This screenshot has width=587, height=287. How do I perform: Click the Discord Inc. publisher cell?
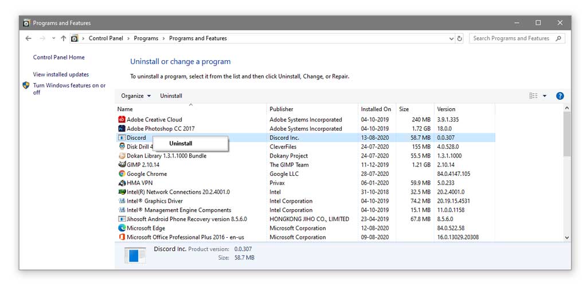(x=284, y=137)
